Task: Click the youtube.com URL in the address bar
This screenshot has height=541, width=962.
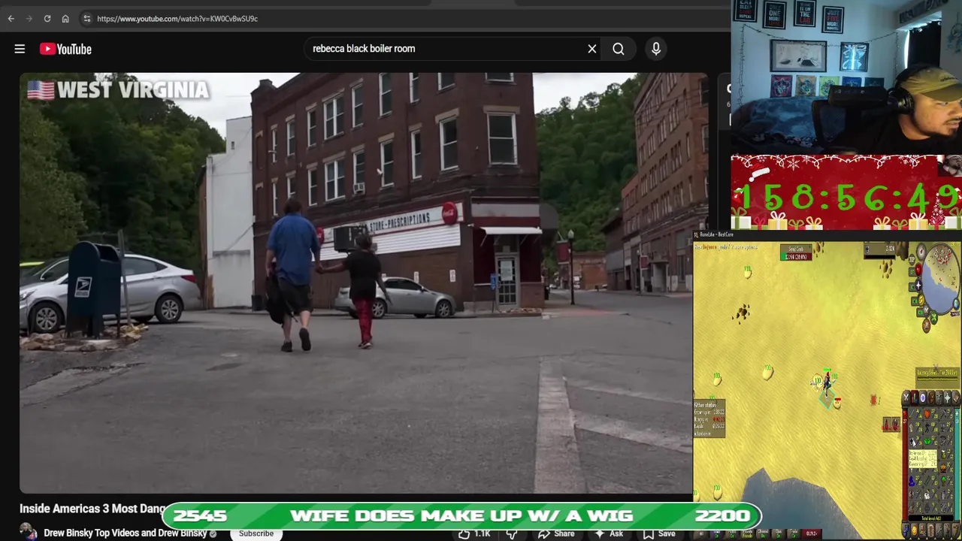Action: (x=177, y=19)
